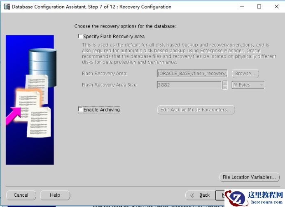The height and width of the screenshot is (207, 285).
Task: Click in the Flash Recovery Area path field
Action: (x=192, y=73)
